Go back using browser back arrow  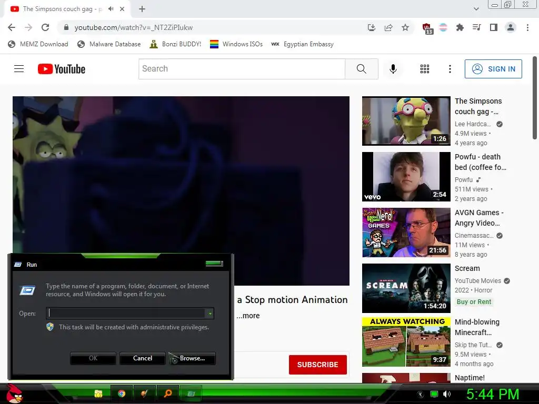[x=12, y=27]
